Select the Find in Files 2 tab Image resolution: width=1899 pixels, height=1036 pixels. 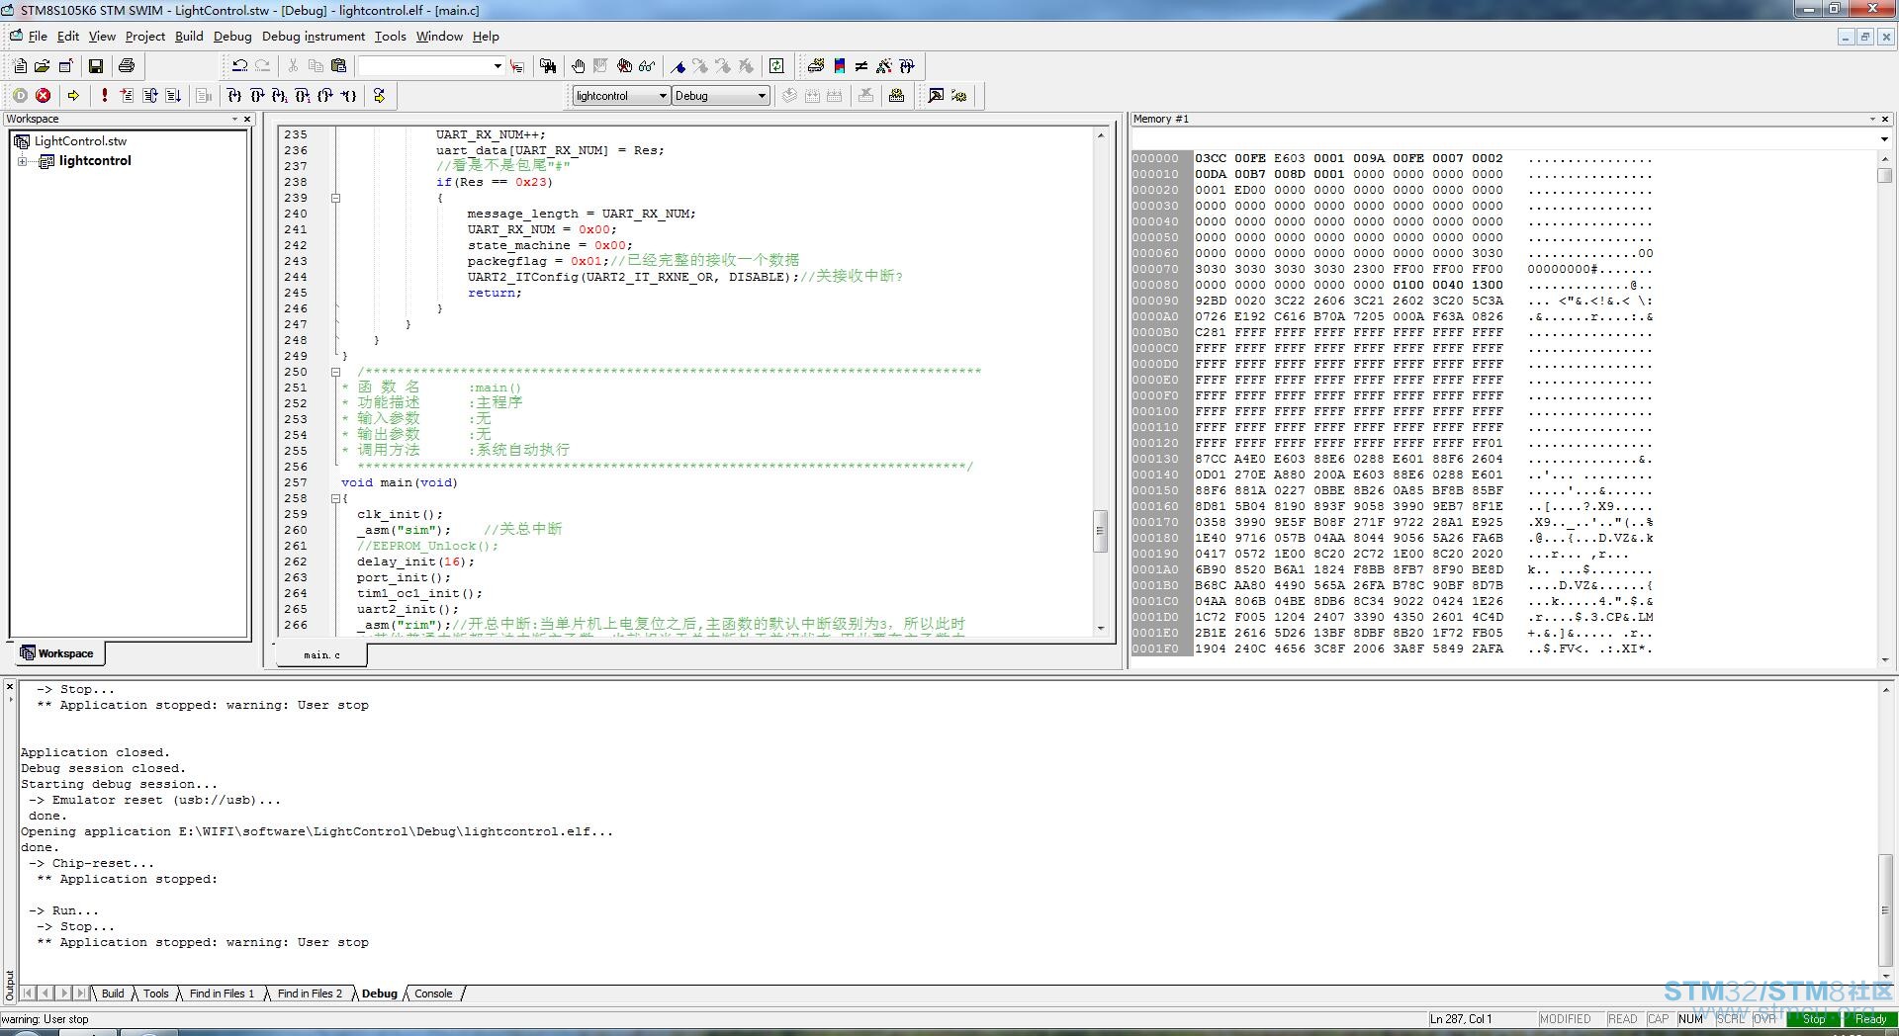[x=310, y=993]
